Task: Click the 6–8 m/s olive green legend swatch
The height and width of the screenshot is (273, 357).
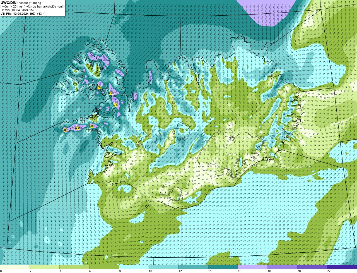Action: (x=104, y=267)
